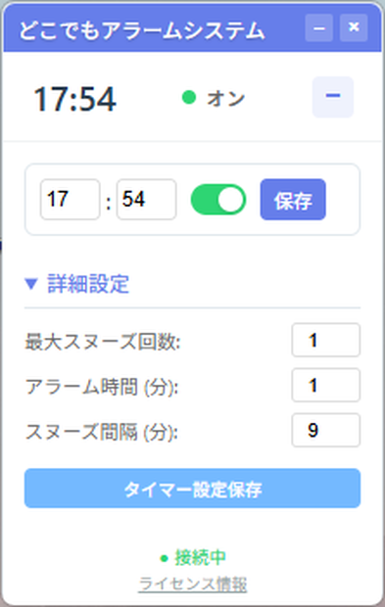Focus the hour field showing 17
This screenshot has width=385, height=607.
click(71, 200)
